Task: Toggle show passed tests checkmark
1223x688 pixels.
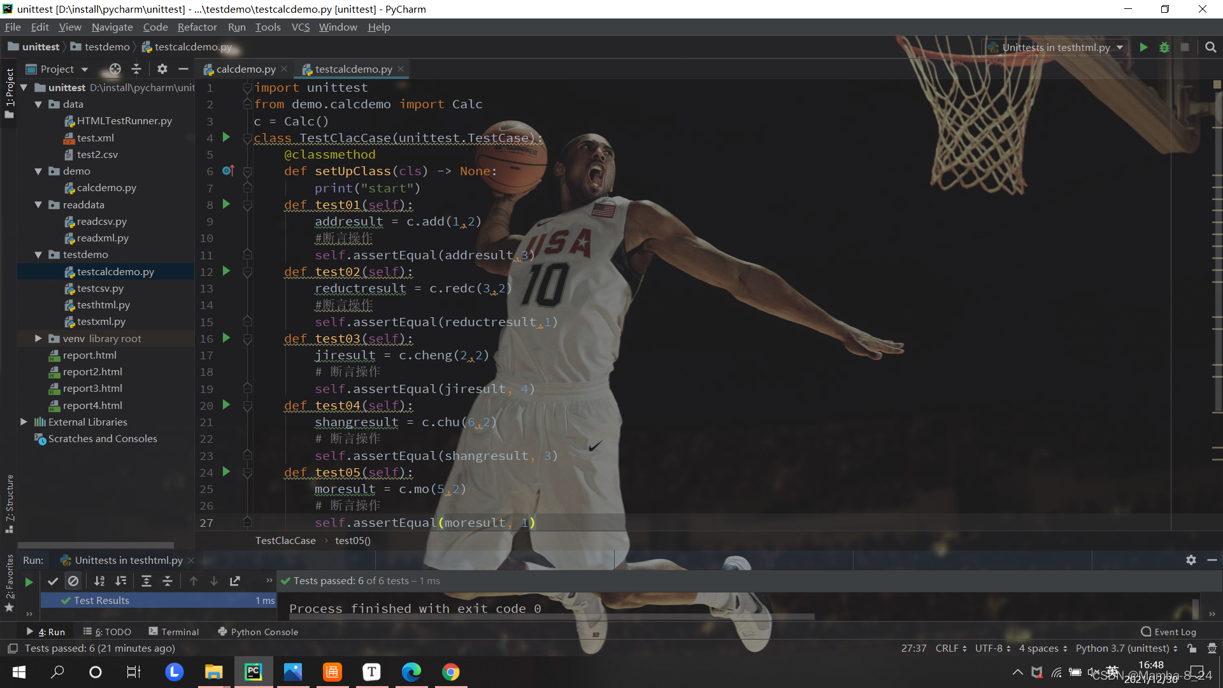Action: tap(53, 581)
